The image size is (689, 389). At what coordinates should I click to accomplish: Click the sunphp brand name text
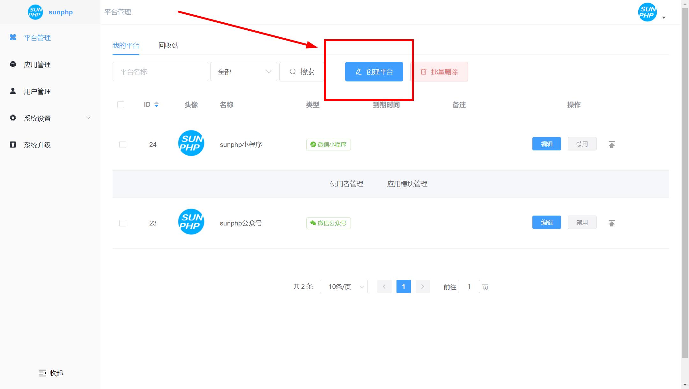pos(61,12)
